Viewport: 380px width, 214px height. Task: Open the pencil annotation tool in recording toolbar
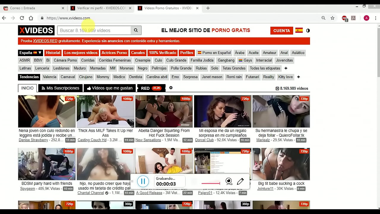point(240,181)
